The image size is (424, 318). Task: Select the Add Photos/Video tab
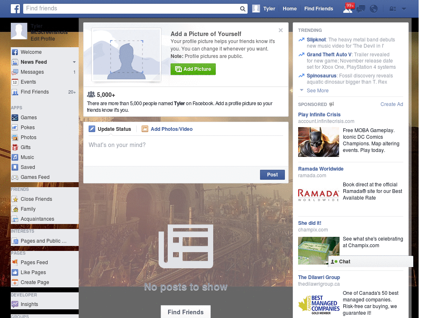[x=167, y=129]
